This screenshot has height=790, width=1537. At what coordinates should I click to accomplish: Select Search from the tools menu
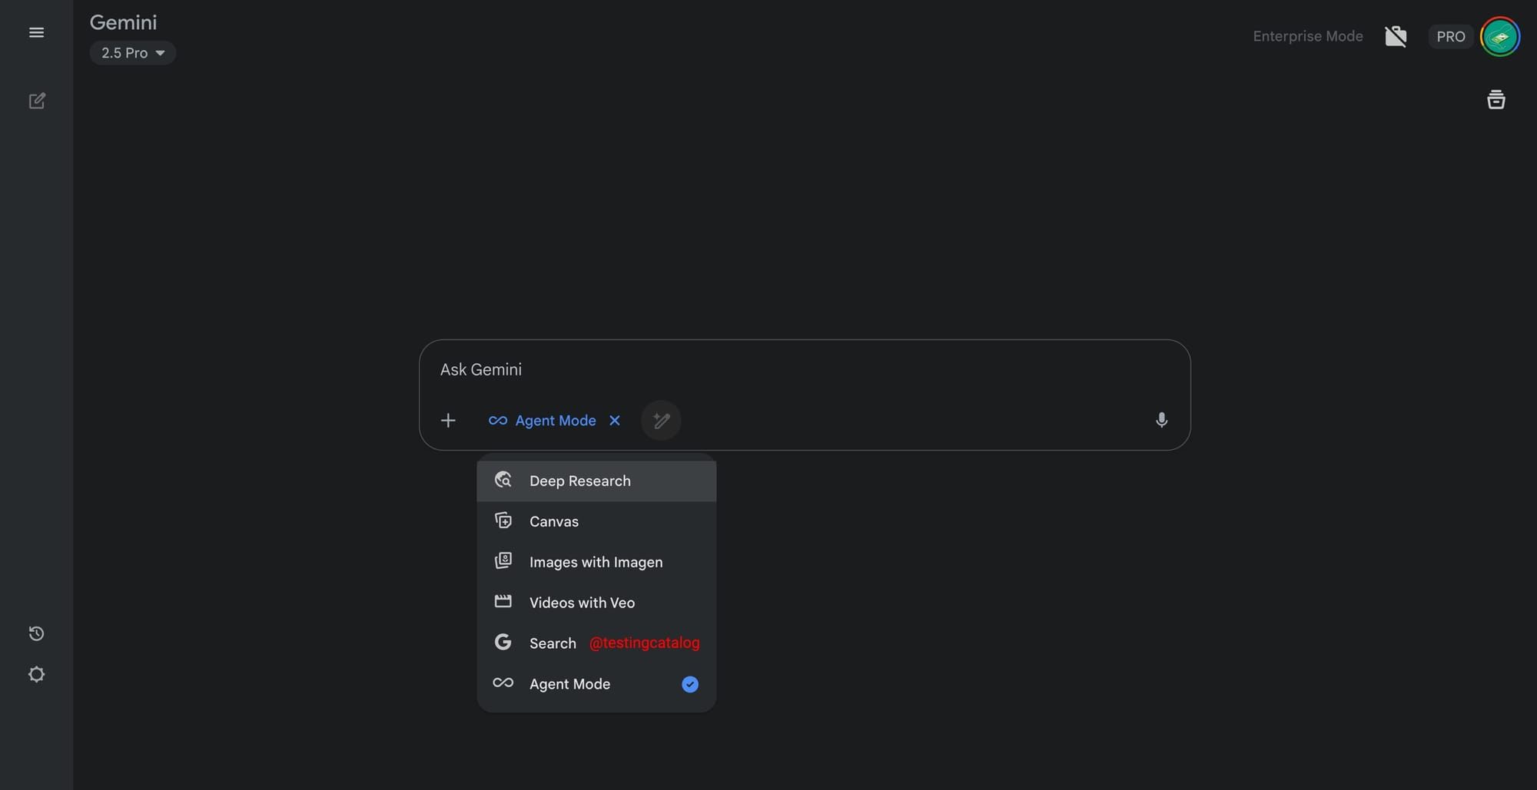point(596,643)
